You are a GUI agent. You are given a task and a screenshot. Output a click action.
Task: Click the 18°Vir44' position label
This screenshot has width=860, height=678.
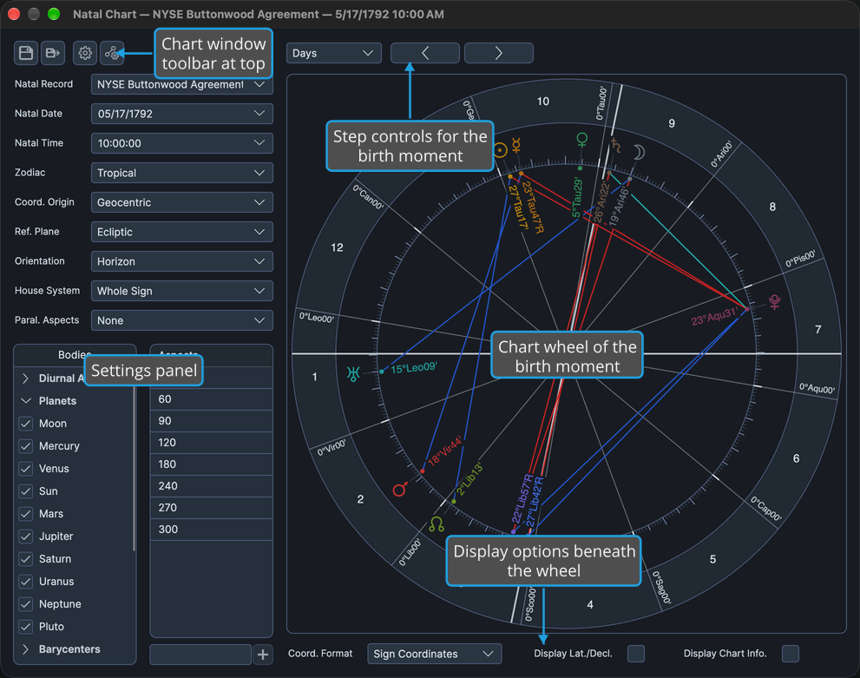pos(445,451)
